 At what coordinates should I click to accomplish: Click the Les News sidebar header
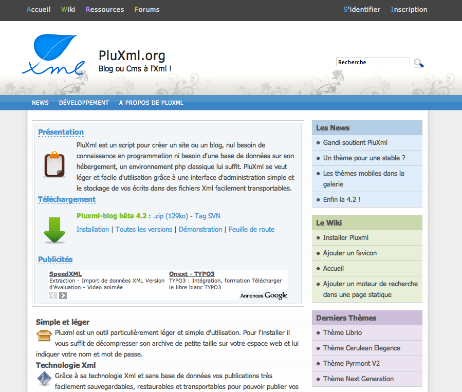[367, 127]
